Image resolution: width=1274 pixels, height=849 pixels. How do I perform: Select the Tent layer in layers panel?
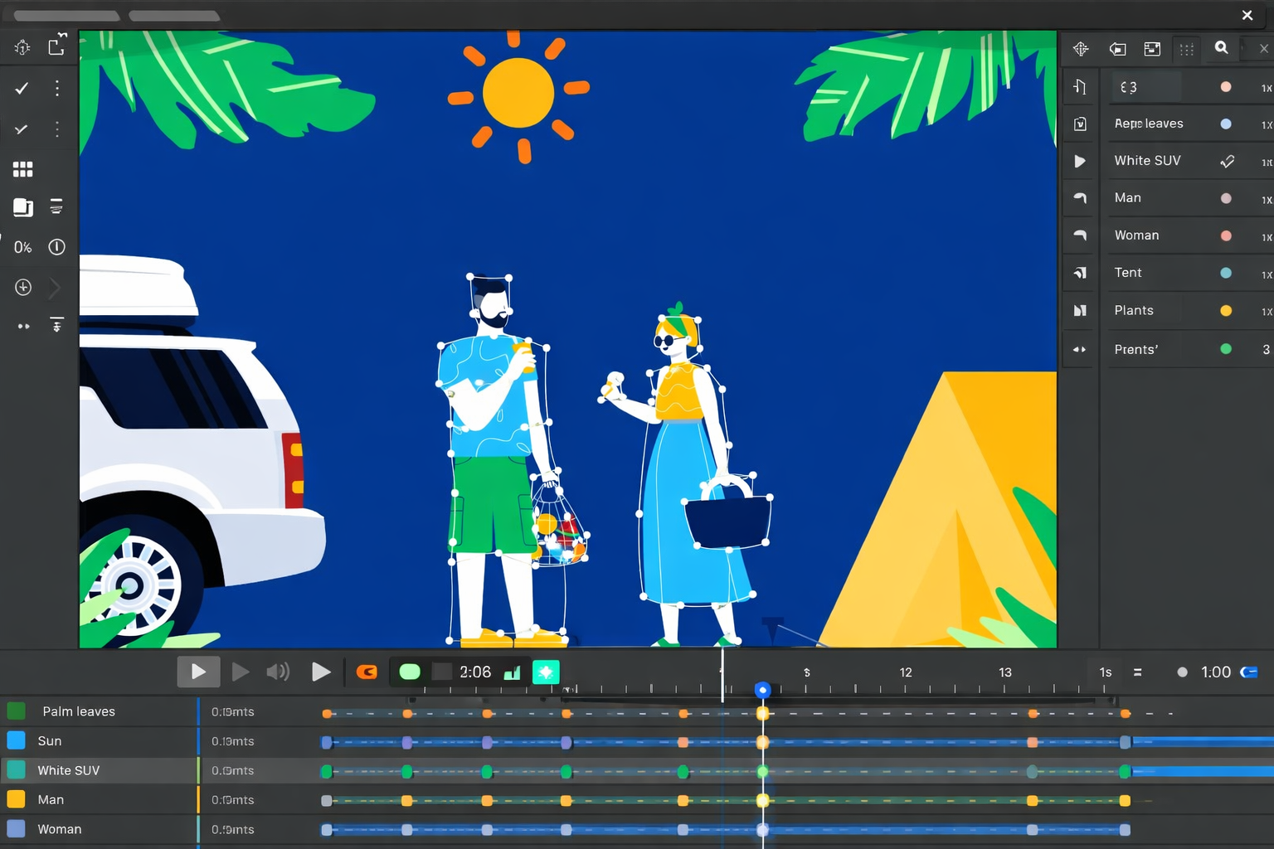[1128, 273]
